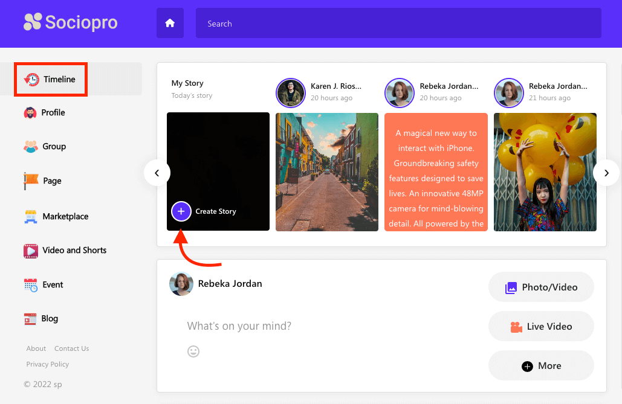Show next stories with right arrow

pyautogui.click(x=606, y=173)
